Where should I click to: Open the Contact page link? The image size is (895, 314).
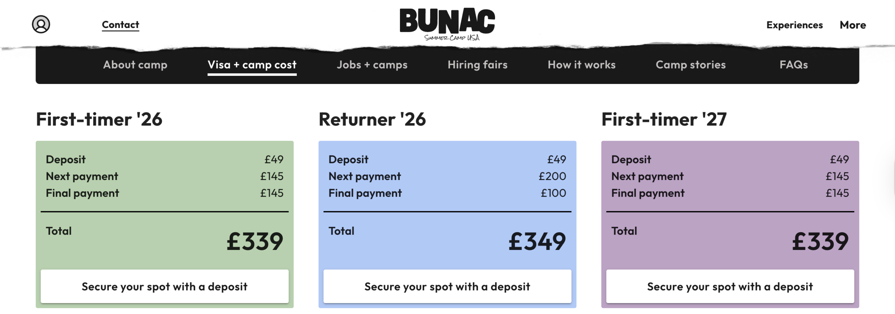pyautogui.click(x=120, y=24)
